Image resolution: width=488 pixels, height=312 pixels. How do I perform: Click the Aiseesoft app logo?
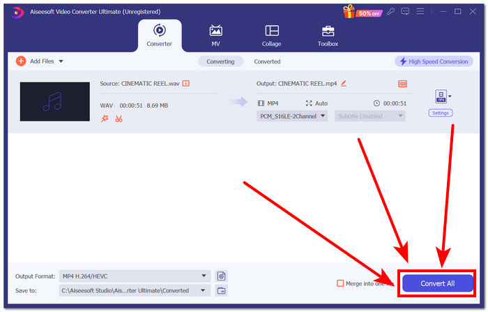pyautogui.click(x=17, y=12)
